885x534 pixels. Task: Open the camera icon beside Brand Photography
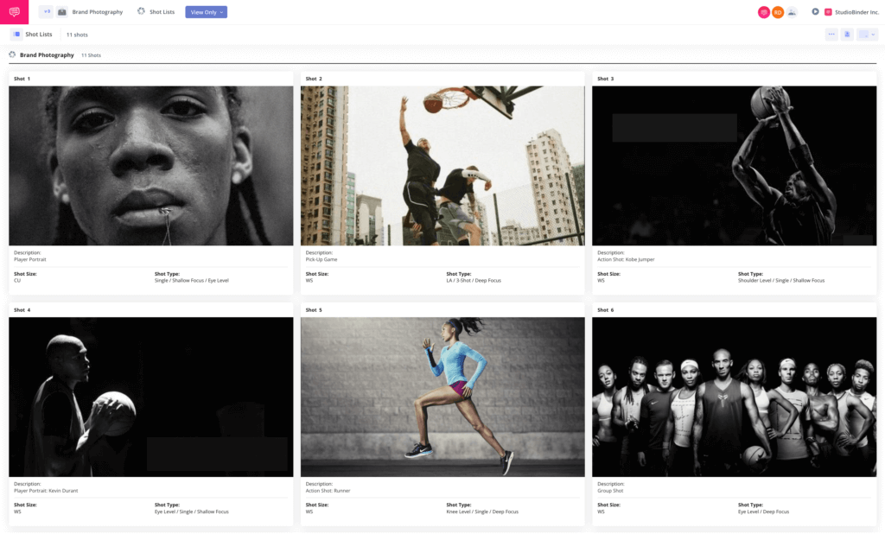[61, 11]
